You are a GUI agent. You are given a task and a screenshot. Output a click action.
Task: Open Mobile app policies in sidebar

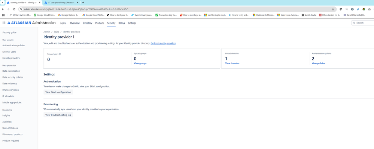[x=12, y=103]
